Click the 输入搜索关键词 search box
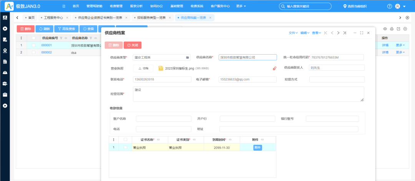The height and width of the screenshot is (181, 415). tap(305, 6)
